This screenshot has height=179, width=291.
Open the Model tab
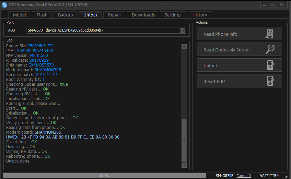[x=19, y=15]
